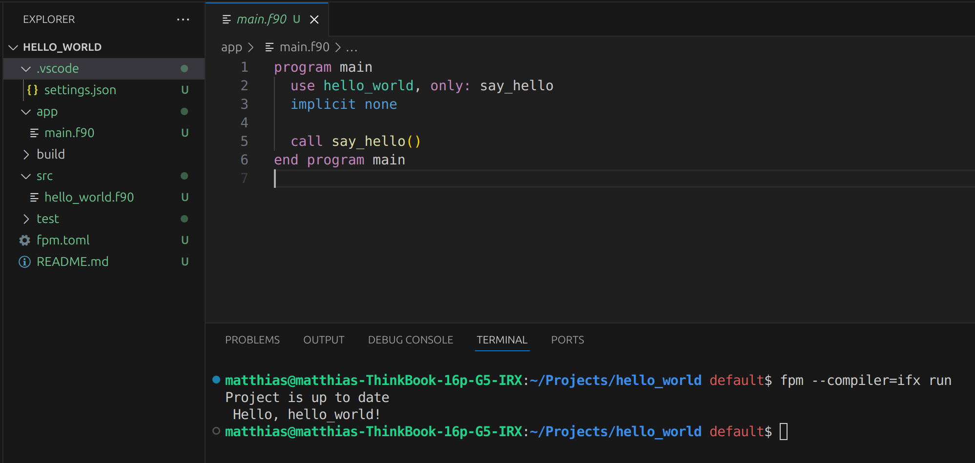Screen dimensions: 975x463
Task: Click breadcrumb file icon before main.f90
Action: 270,47
